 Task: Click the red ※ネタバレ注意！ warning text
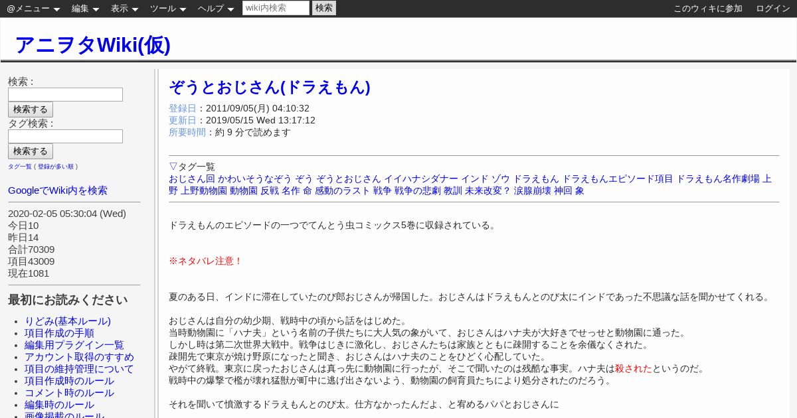206,261
